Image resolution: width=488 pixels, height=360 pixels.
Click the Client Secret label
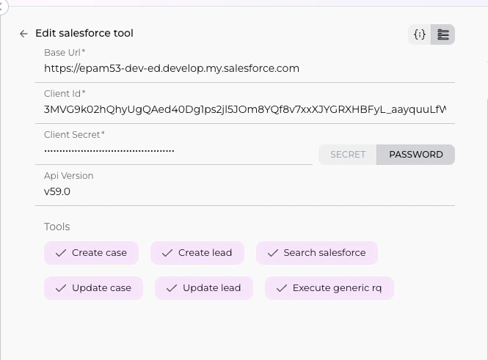(x=74, y=135)
